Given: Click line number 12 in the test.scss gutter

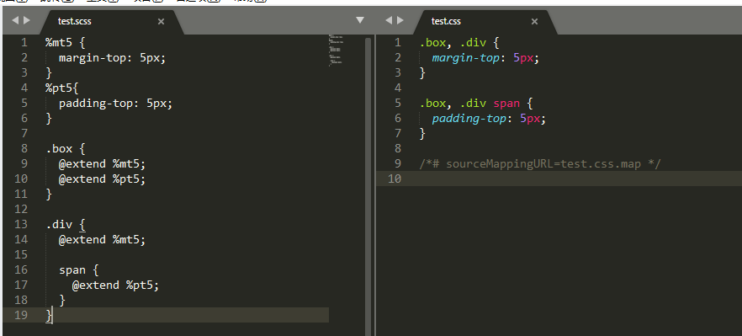Looking at the screenshot, I should [21, 209].
